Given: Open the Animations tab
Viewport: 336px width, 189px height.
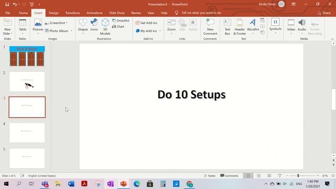Looking at the screenshot, I should coord(94,13).
